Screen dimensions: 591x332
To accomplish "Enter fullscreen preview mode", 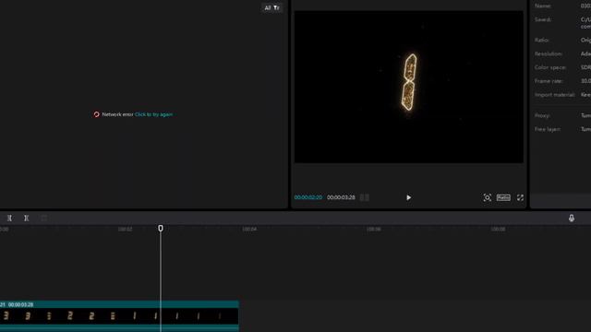I will pyautogui.click(x=520, y=197).
